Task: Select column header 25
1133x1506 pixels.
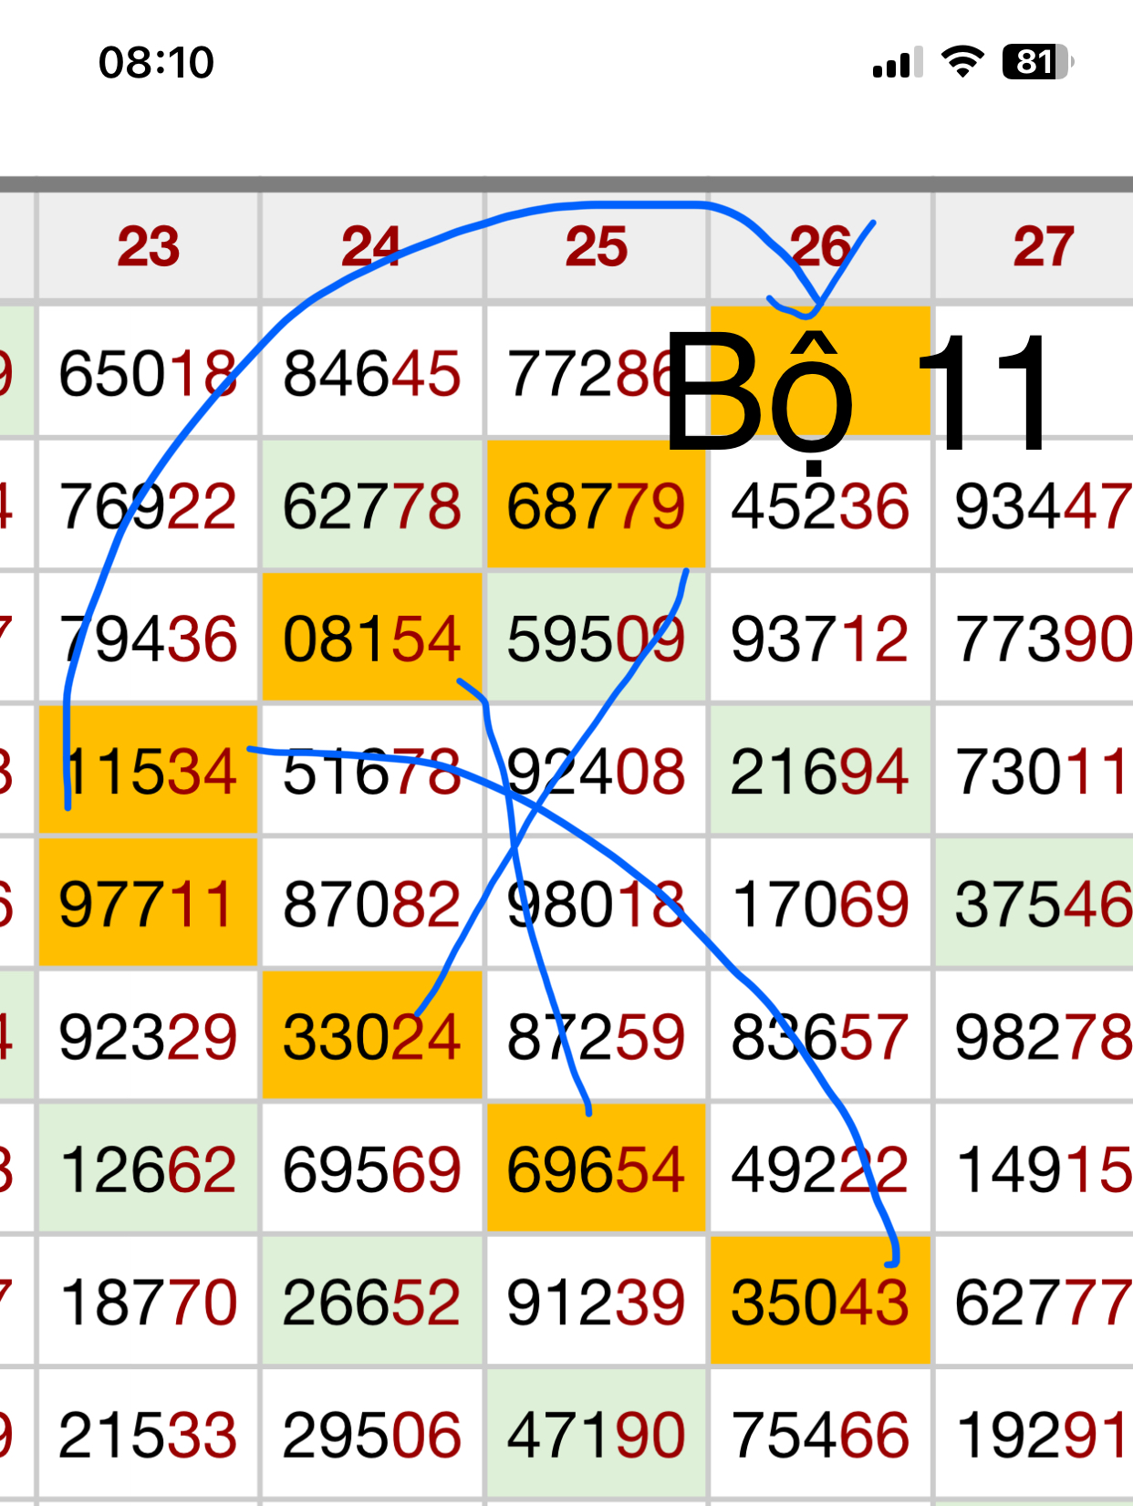Action: pos(597,246)
